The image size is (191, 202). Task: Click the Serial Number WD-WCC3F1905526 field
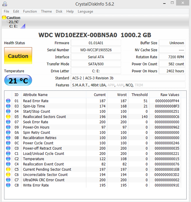pos(96,50)
